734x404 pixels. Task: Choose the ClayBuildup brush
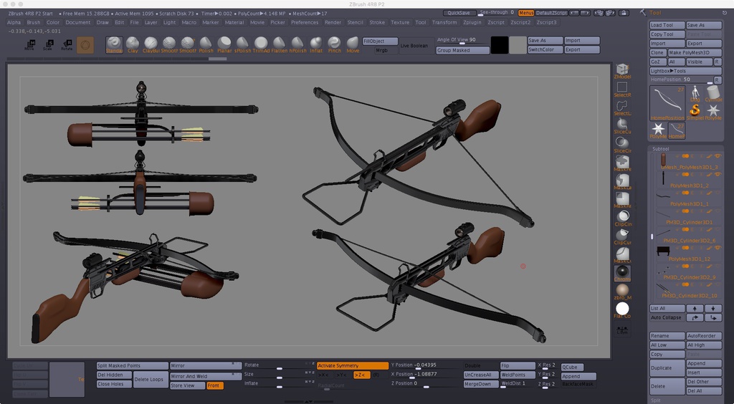151,44
